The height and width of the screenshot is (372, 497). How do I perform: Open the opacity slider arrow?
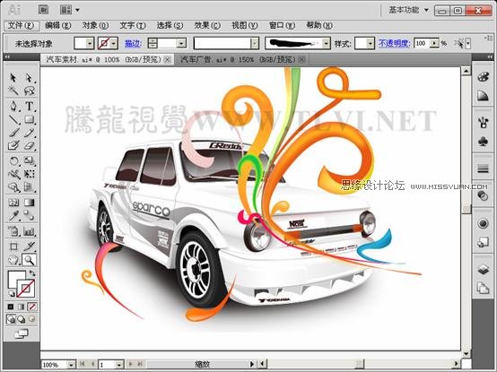(435, 43)
